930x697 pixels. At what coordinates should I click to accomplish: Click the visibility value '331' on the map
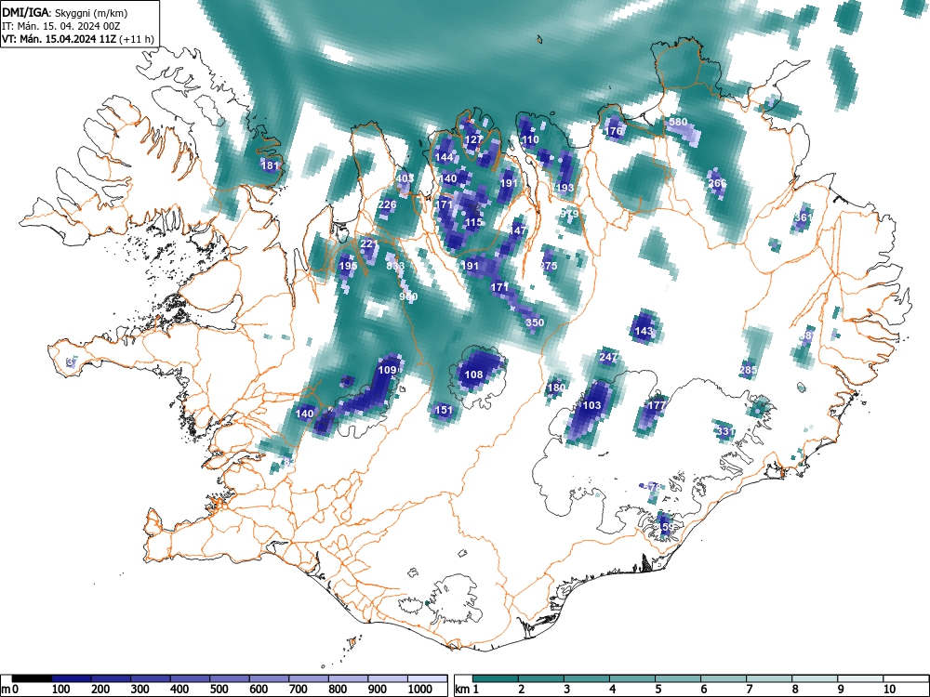pyautogui.click(x=726, y=431)
